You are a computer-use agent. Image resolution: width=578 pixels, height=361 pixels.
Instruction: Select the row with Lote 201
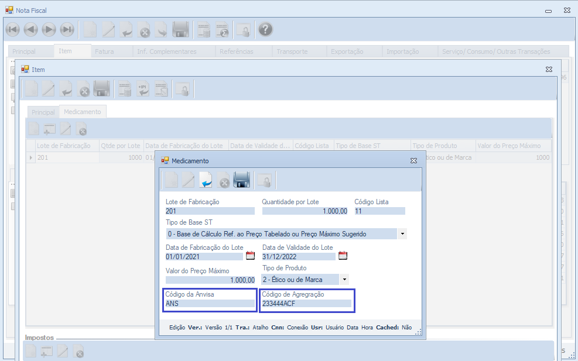point(63,157)
